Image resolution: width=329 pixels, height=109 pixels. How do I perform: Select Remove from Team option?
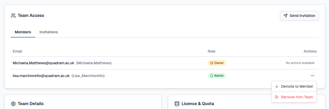(x=297, y=97)
